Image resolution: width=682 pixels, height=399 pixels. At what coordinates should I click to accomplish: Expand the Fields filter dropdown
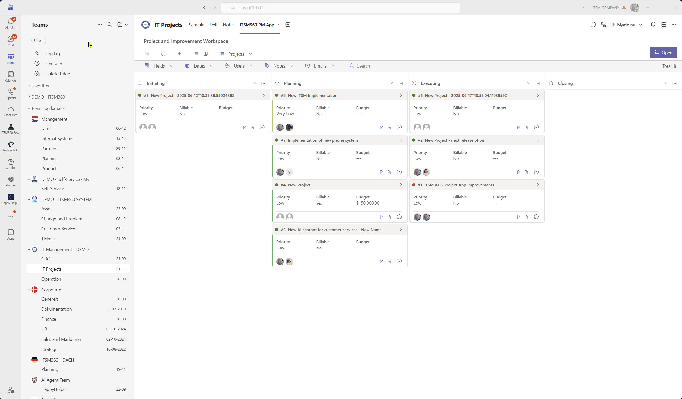159,66
